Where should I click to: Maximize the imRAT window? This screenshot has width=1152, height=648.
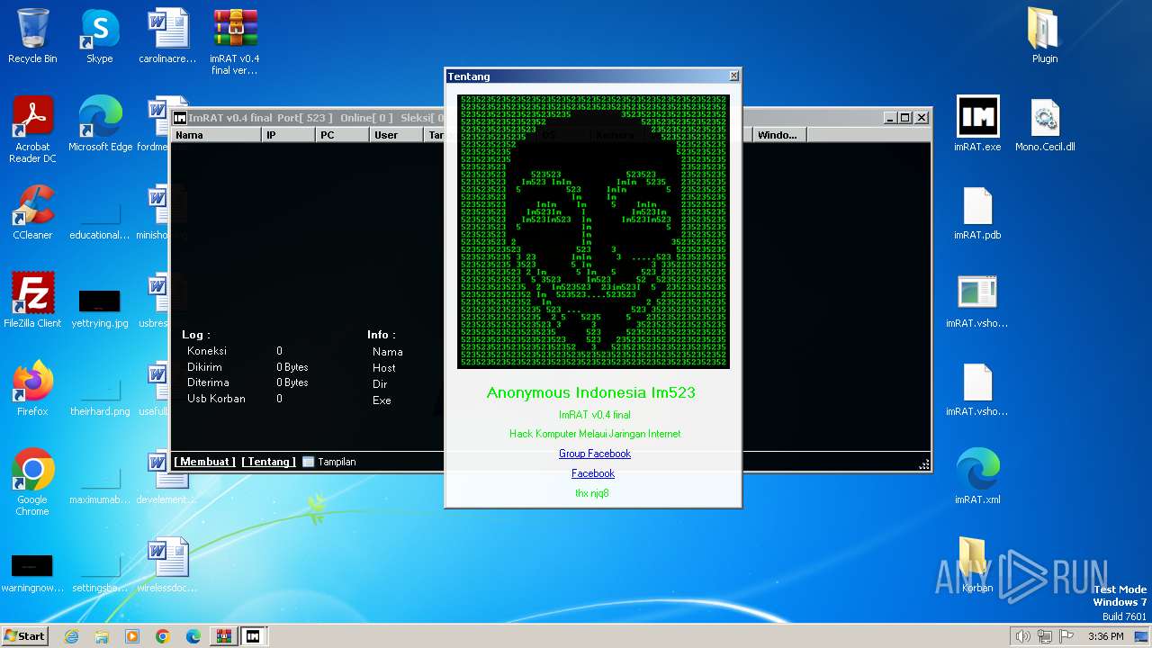pyautogui.click(x=905, y=118)
